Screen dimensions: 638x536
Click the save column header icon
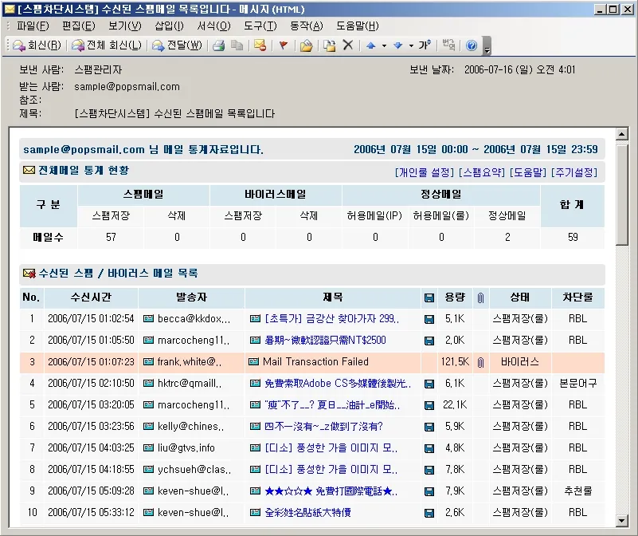(x=429, y=298)
